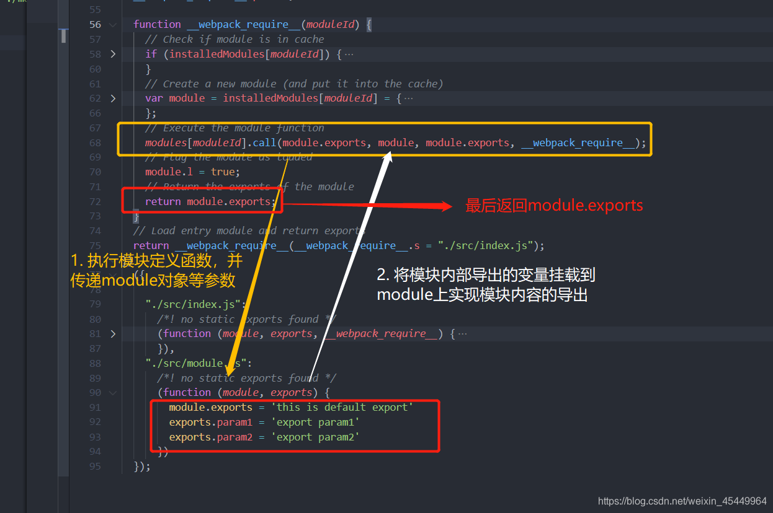Select the moduleId parameter on line 56
This screenshot has width=773, height=513.
(x=330, y=24)
